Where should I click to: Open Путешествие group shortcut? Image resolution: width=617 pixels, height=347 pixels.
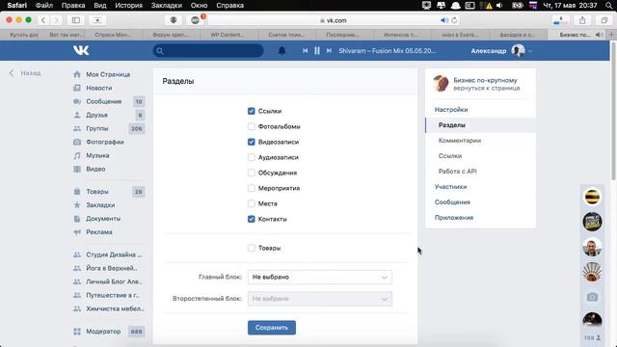tap(113, 295)
